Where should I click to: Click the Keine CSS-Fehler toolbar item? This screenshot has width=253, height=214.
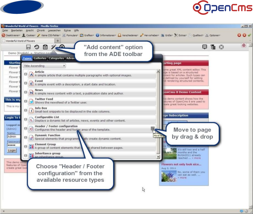[x=49, y=35]
